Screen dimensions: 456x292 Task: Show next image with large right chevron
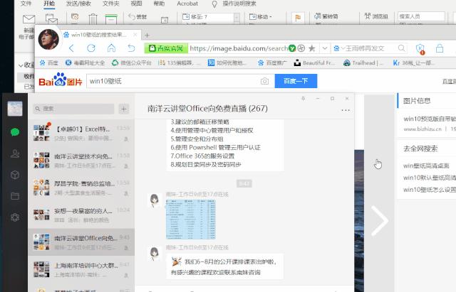point(379,220)
